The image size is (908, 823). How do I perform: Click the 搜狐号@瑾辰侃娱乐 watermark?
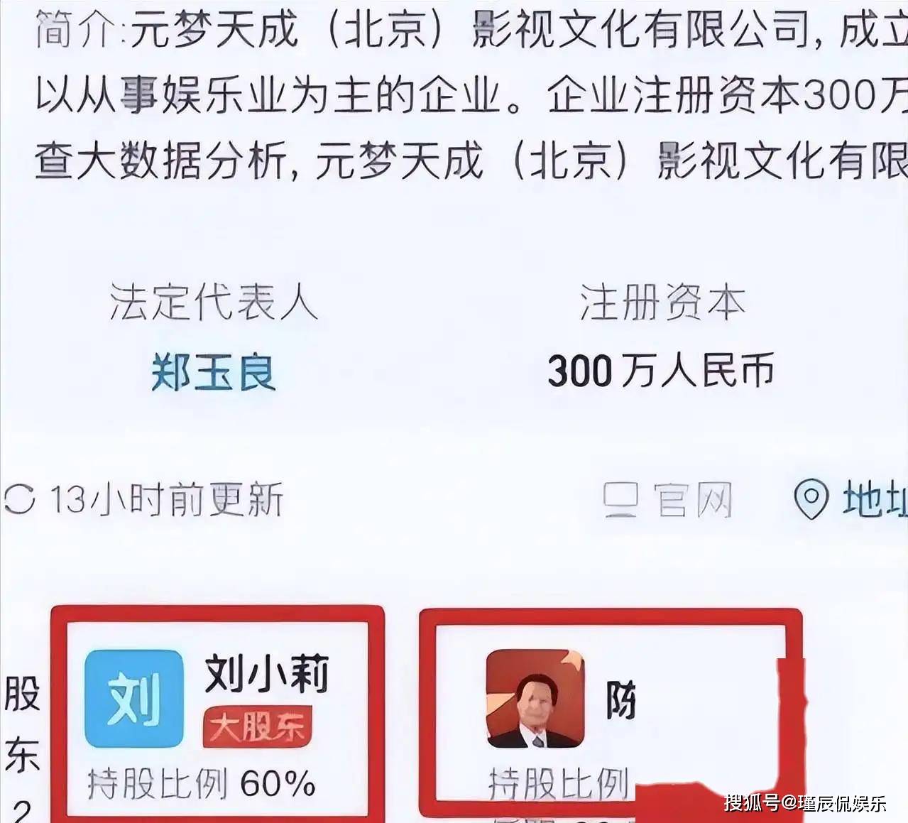tap(806, 803)
